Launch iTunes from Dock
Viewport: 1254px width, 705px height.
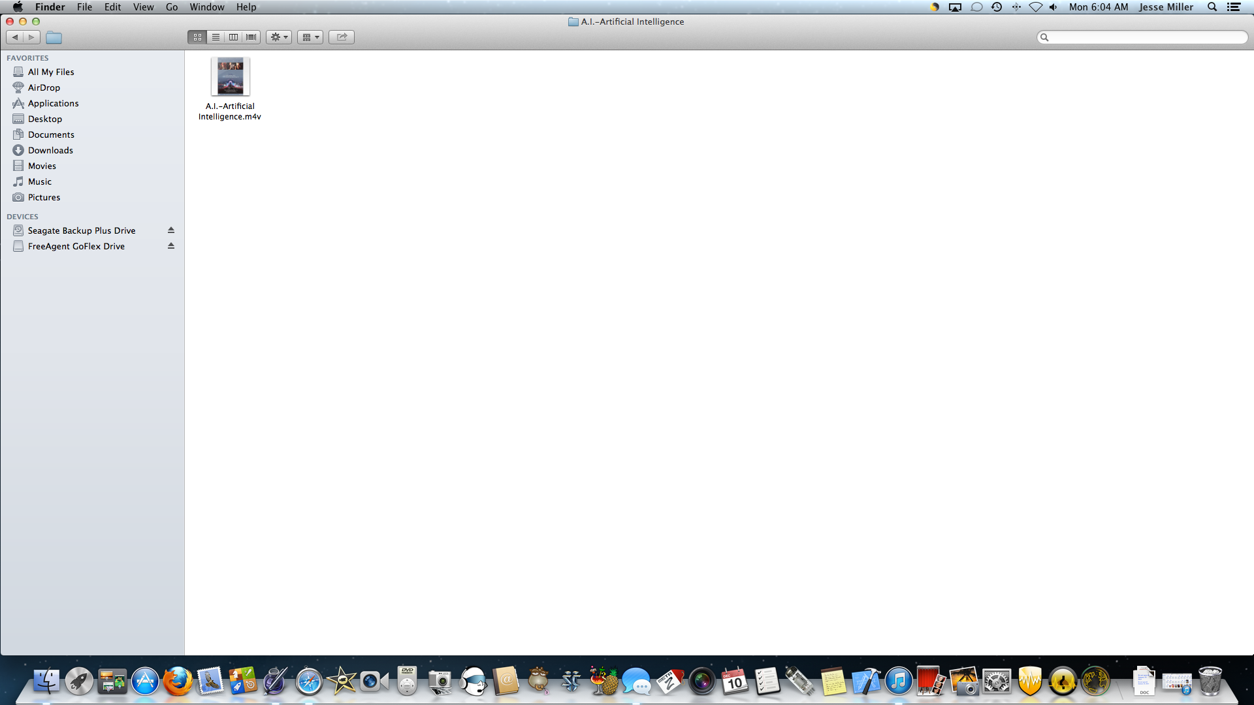pyautogui.click(x=899, y=681)
